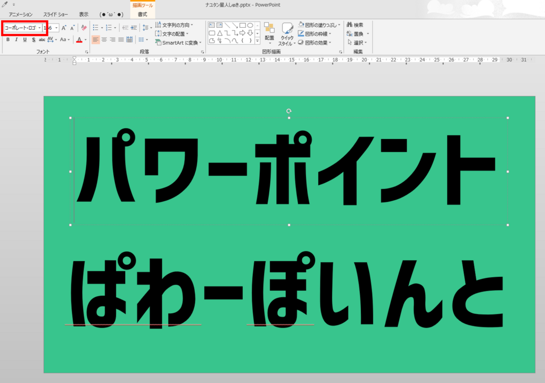Select the elbow arrow connector shape
This screenshot has width=545, height=383.
point(235,33)
